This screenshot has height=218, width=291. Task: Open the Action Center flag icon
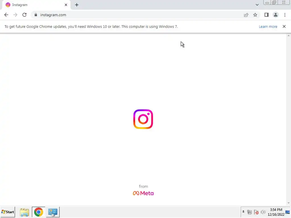coord(256,212)
